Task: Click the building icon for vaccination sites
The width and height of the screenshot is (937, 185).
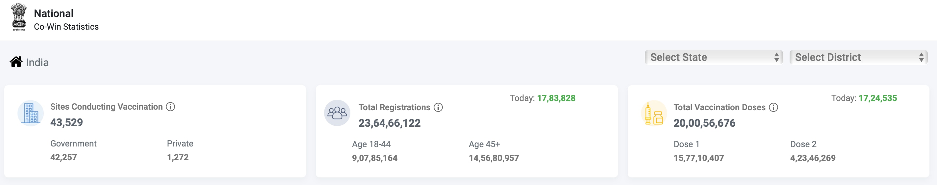Action: (31, 113)
